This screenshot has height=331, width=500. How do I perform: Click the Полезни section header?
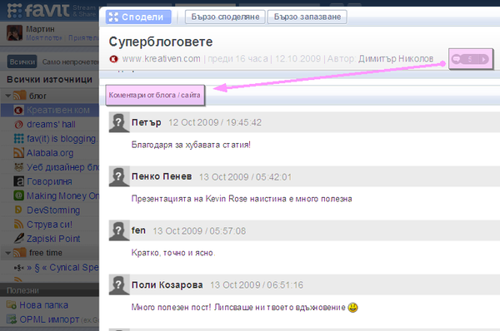(22, 290)
